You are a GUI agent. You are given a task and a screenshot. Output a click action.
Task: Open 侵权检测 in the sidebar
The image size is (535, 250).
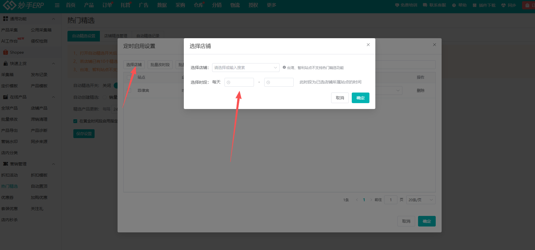[x=39, y=41]
